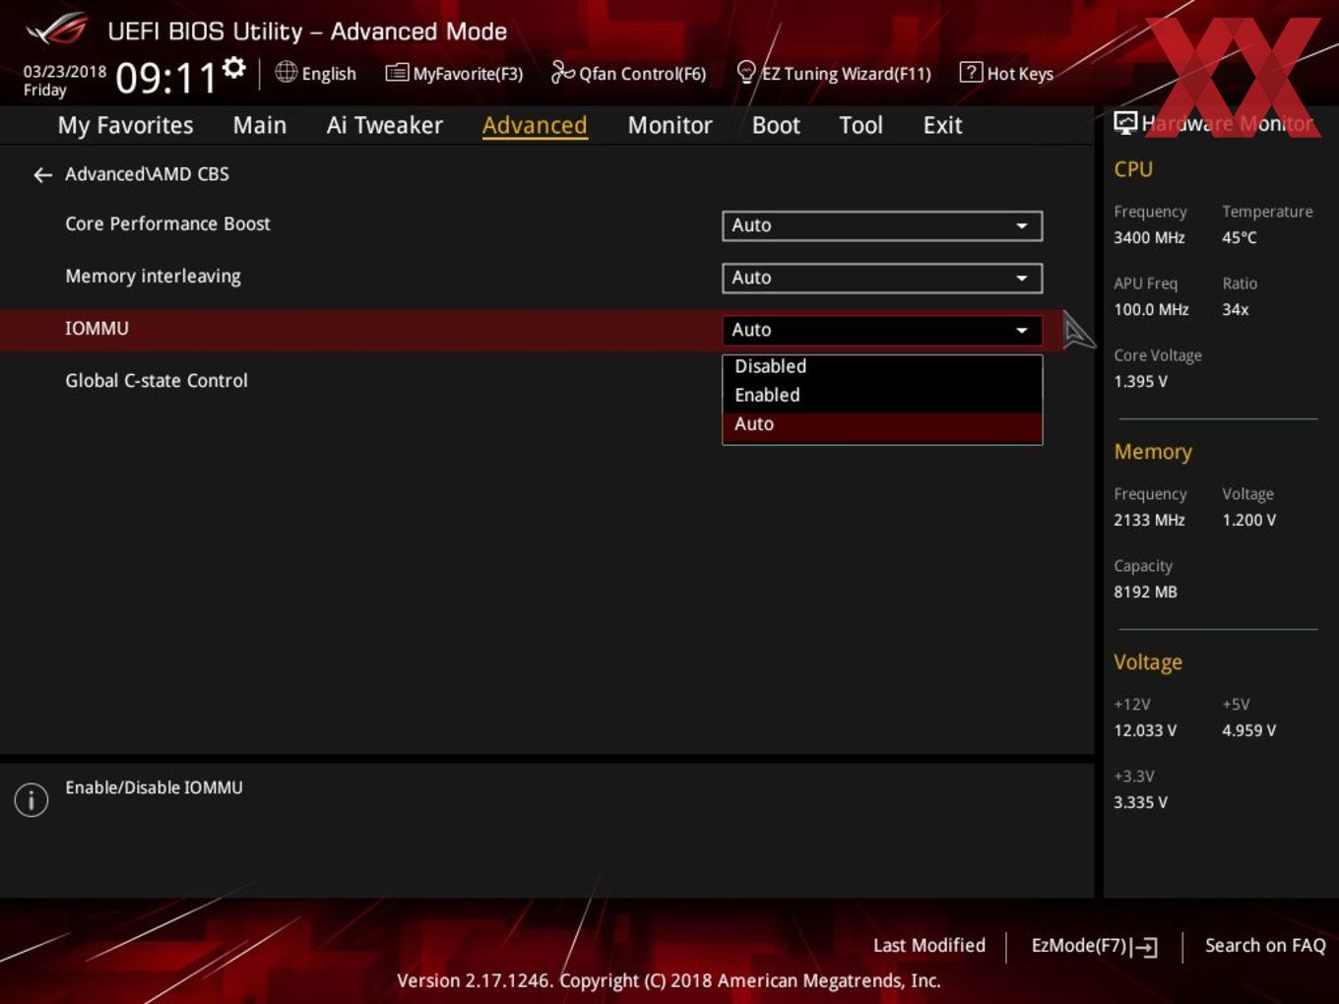Click the MyFavorite list icon
1339x1004 pixels.
click(397, 73)
